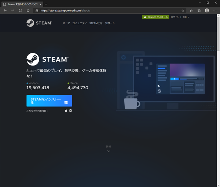220x187 pixels.
Task: Click the page vertical scrollbar thumb
Action: tap(218, 33)
